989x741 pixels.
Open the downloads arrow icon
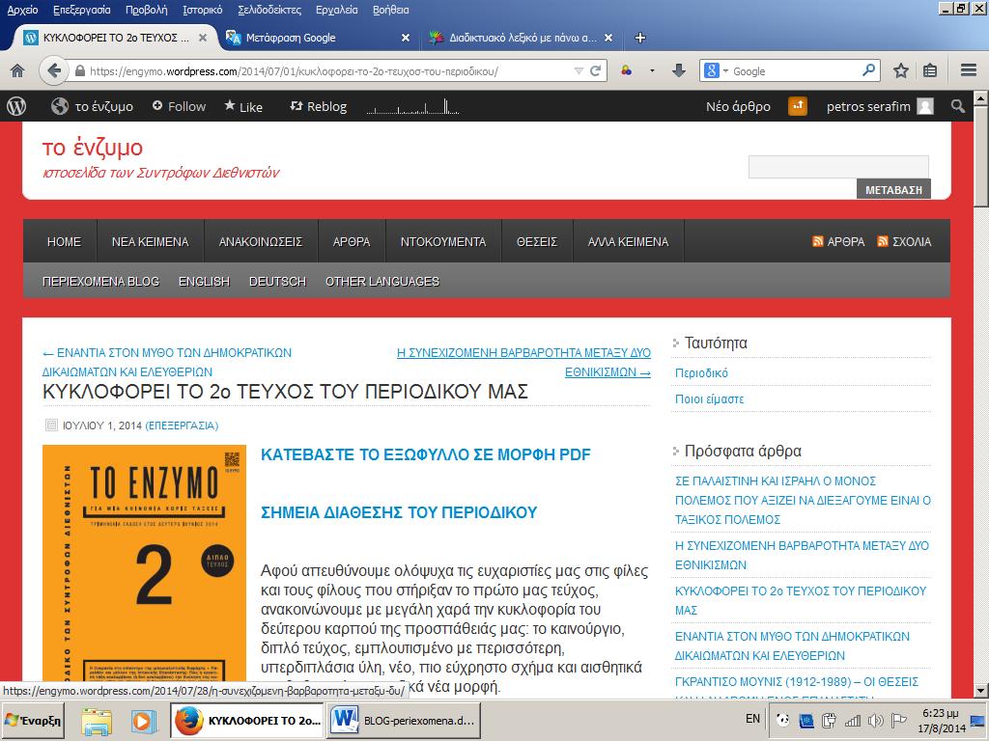coord(679,70)
